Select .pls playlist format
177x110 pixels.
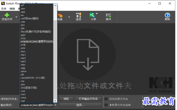click(37, 74)
